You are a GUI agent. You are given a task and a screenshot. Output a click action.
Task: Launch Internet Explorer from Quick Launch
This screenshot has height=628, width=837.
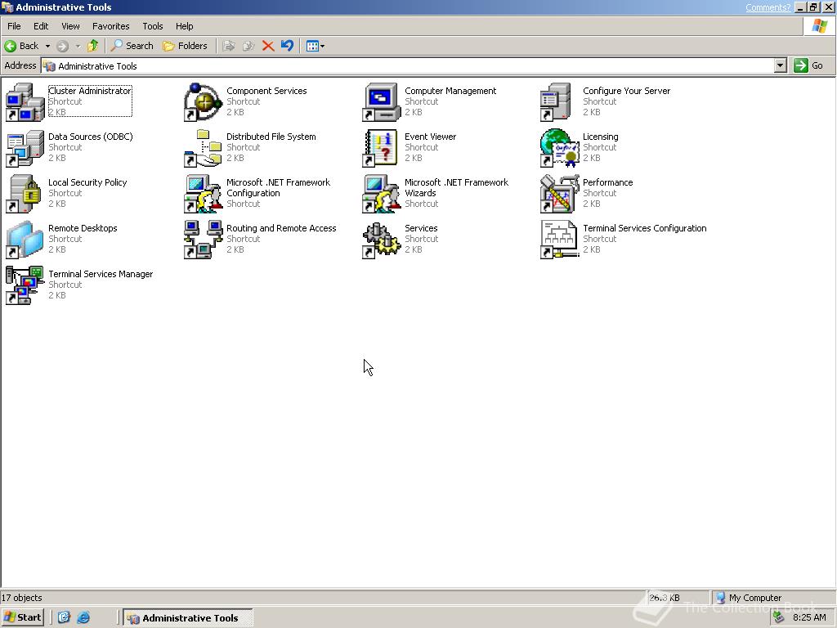pyautogui.click(x=83, y=618)
